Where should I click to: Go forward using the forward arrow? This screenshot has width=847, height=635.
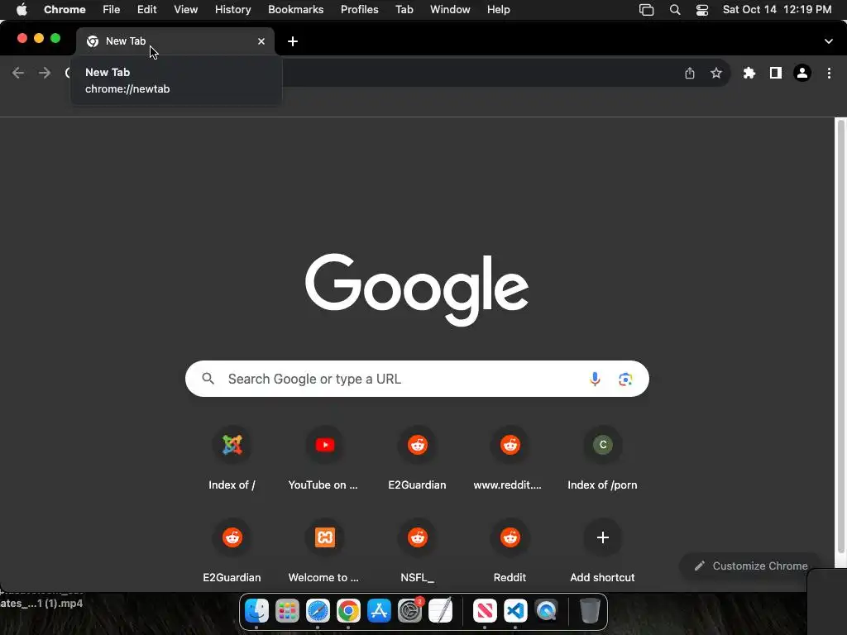click(45, 73)
